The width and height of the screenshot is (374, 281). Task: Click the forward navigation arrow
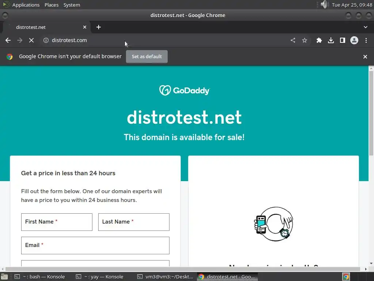click(20, 40)
